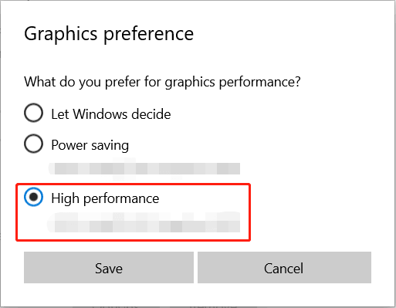Click the Power saving label text
The width and height of the screenshot is (396, 308).
[90, 145]
